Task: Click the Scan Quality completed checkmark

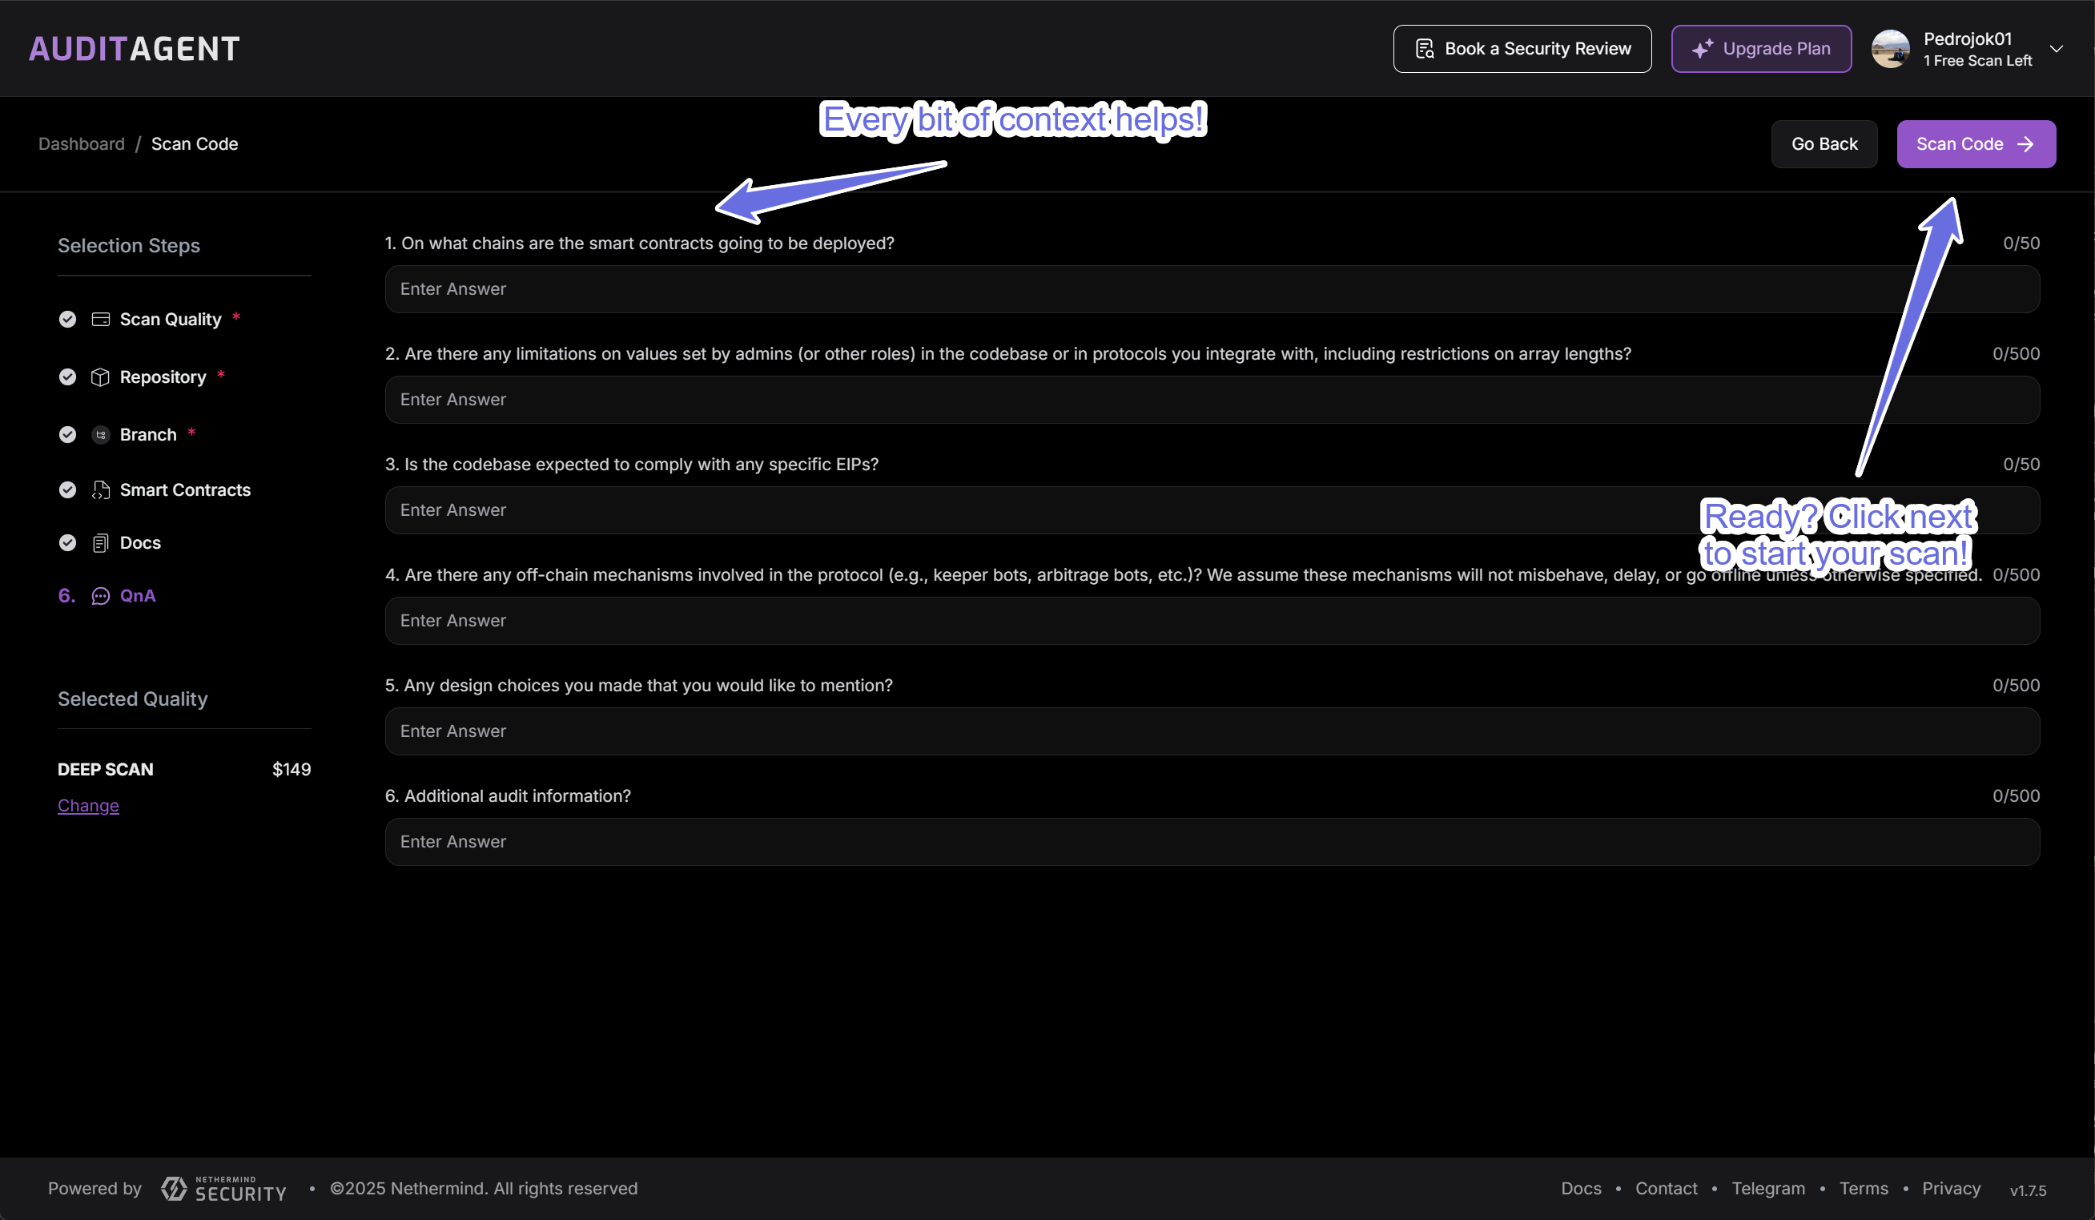Action: [67, 320]
